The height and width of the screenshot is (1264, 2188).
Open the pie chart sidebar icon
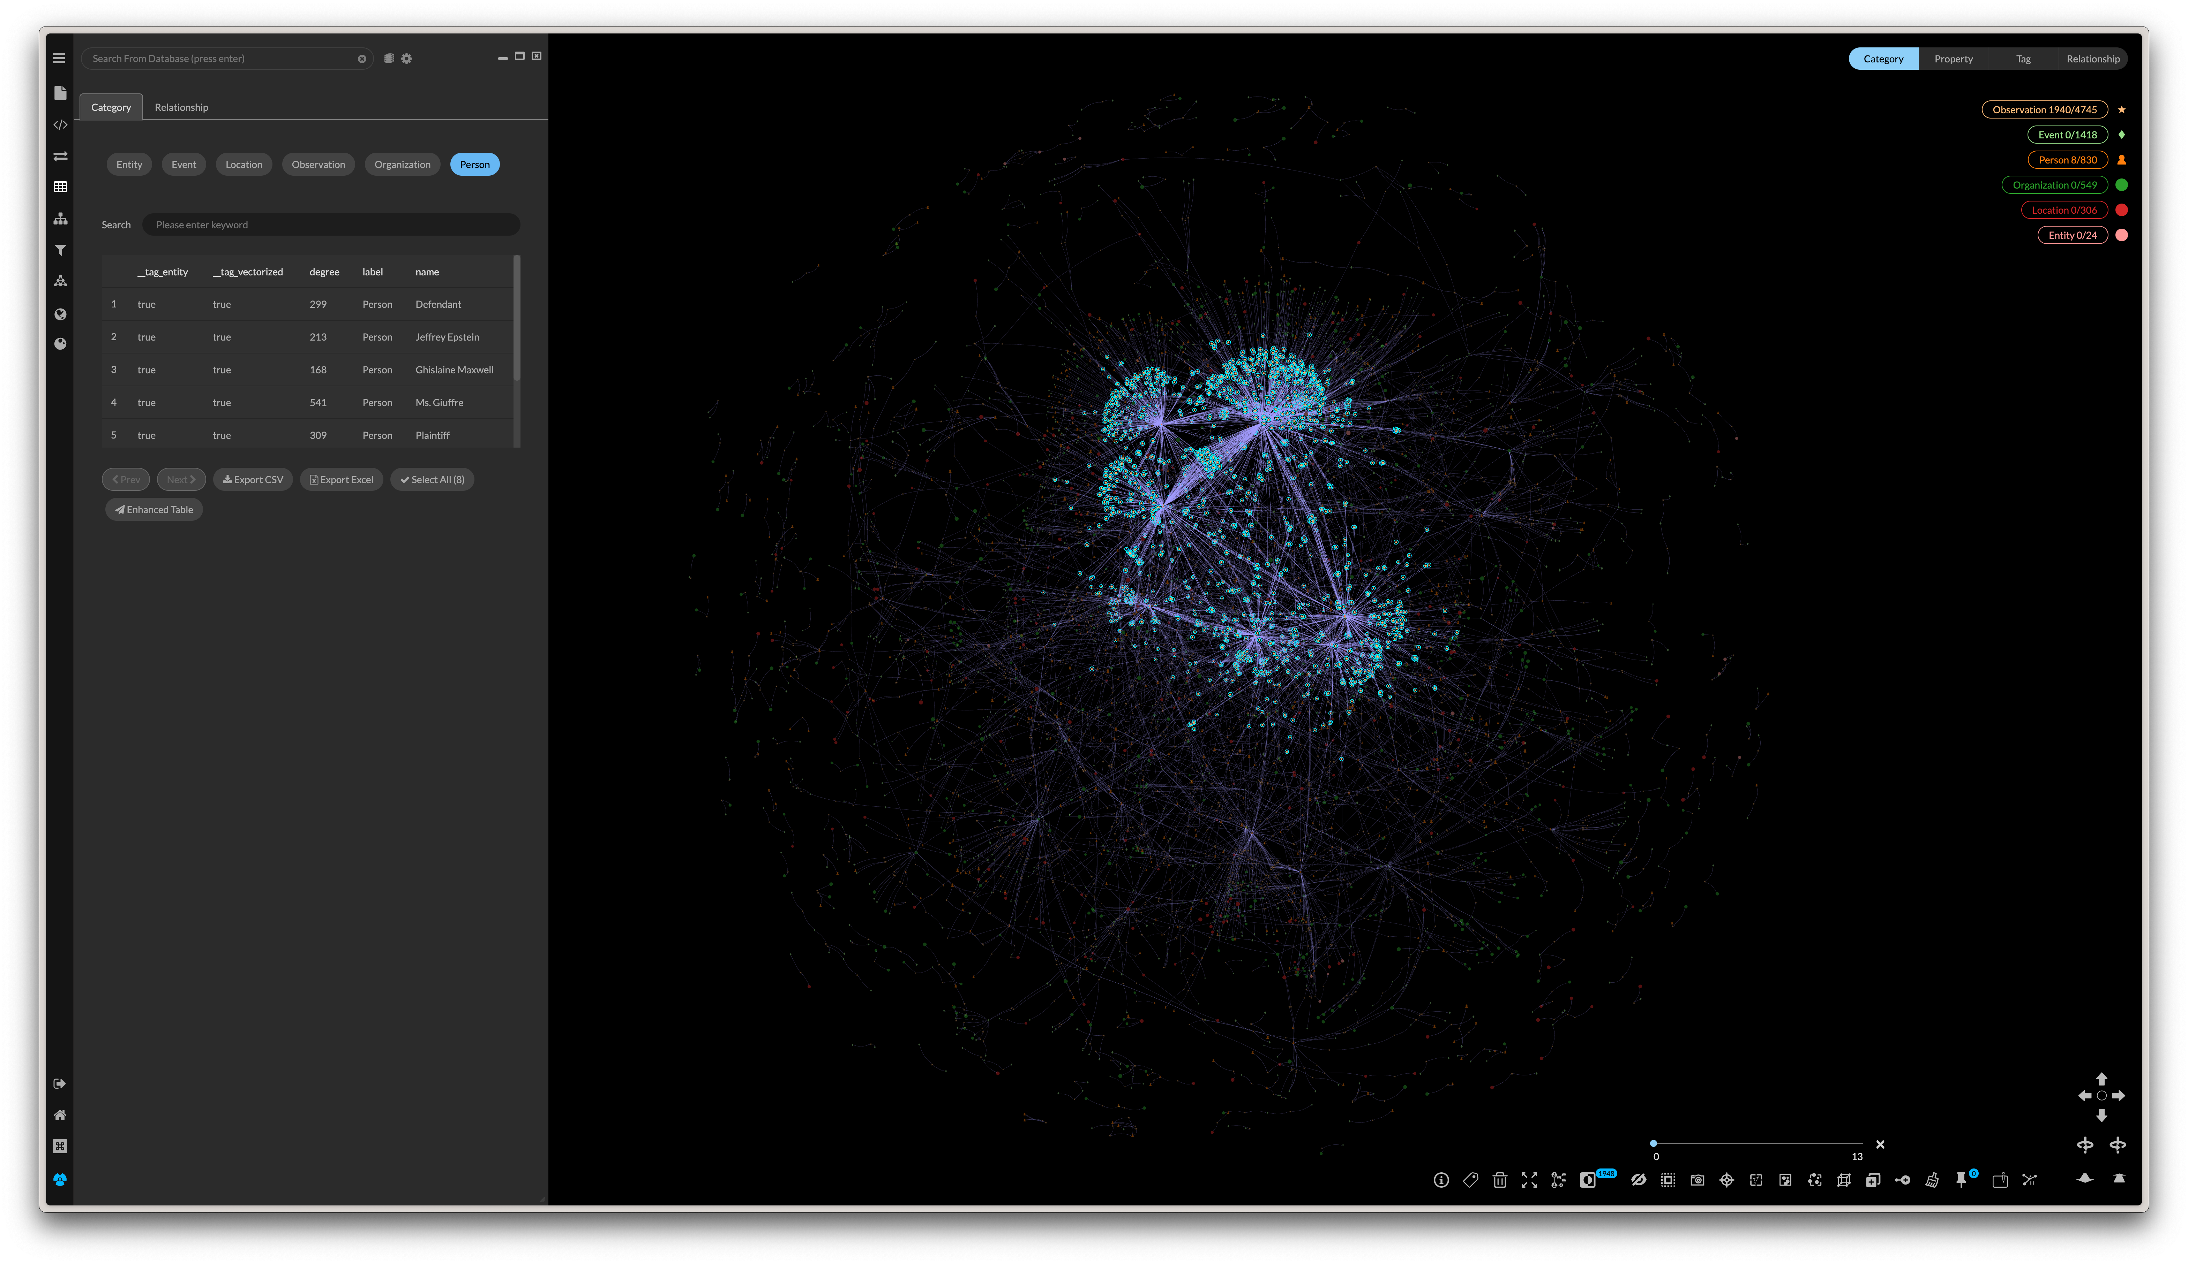[x=60, y=344]
